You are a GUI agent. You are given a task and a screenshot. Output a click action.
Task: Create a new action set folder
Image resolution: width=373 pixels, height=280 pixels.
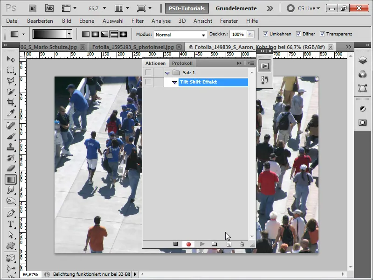[x=214, y=244]
